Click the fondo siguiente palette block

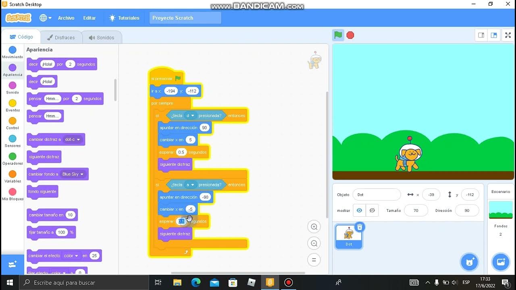click(42, 192)
